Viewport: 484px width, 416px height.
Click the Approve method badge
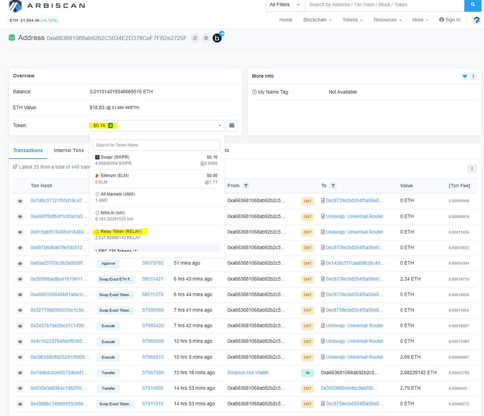(x=108, y=263)
